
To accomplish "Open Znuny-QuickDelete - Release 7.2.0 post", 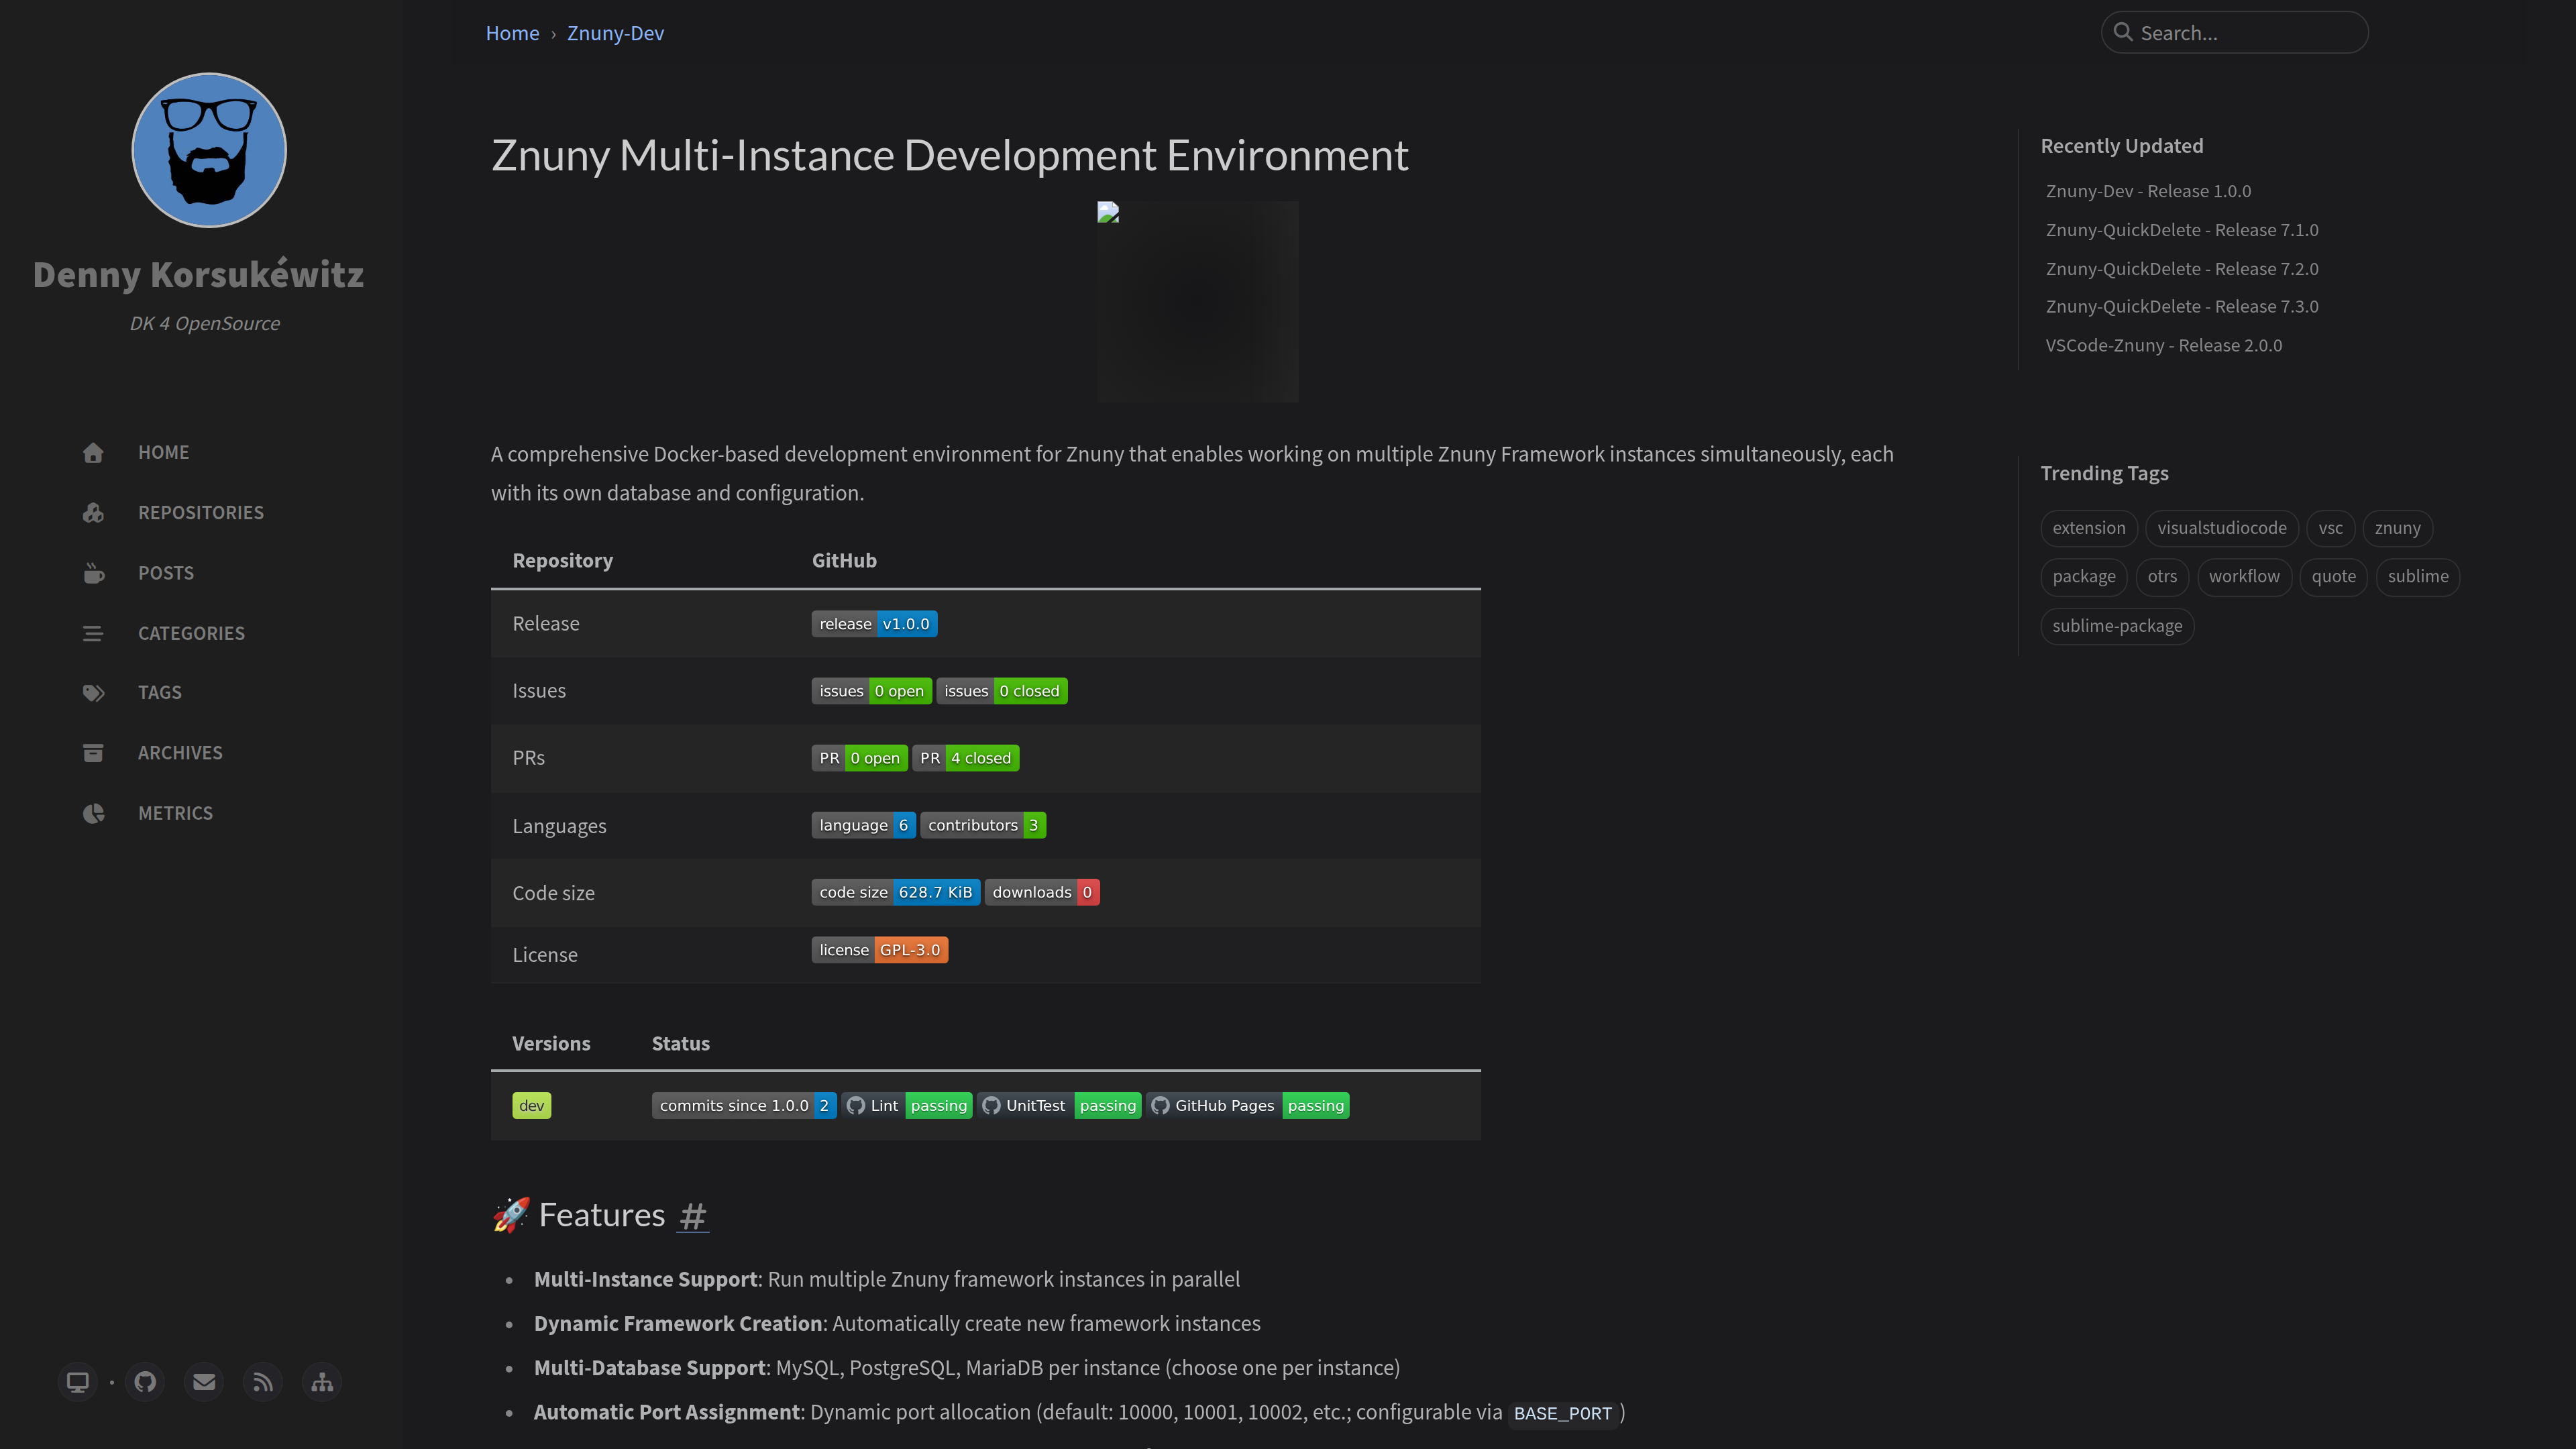I will (2182, 268).
